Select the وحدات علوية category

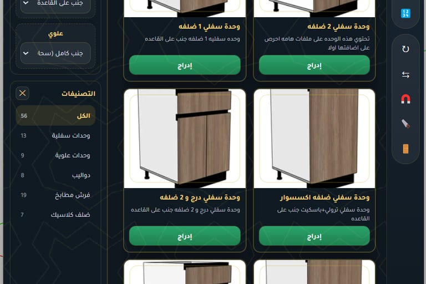(x=55, y=155)
